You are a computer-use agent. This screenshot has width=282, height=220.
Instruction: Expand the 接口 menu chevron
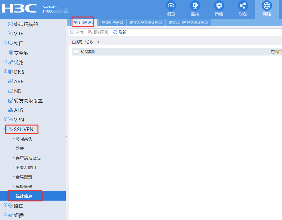point(5,42)
